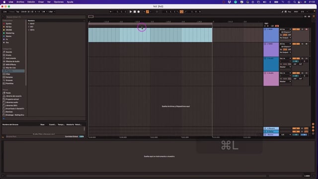Open the quantization menu showing 1 Bar
The width and height of the screenshot is (318, 179).
52,12
